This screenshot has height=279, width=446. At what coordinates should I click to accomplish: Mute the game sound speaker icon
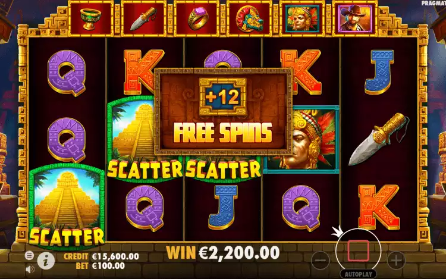[x=30, y=269]
